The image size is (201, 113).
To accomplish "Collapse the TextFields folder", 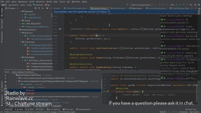I will (20, 57).
